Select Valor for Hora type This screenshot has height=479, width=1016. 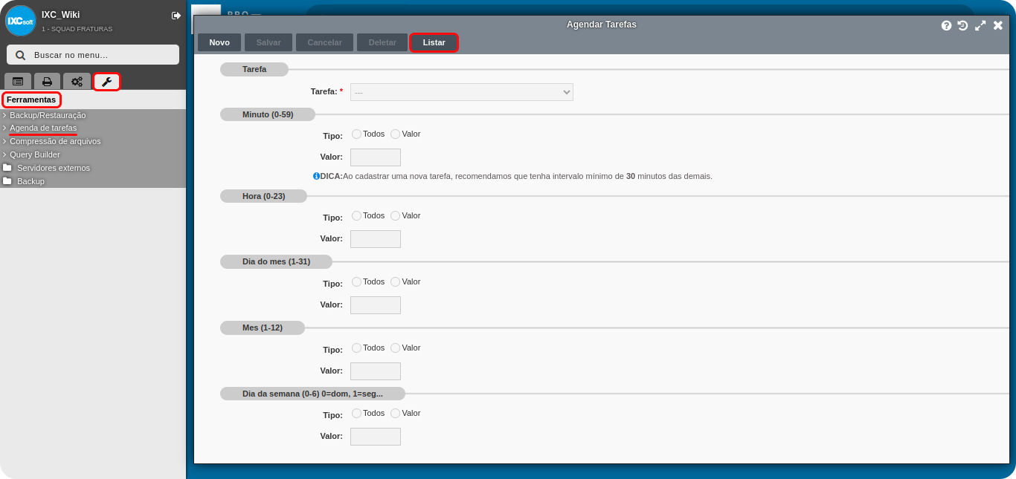pos(396,216)
